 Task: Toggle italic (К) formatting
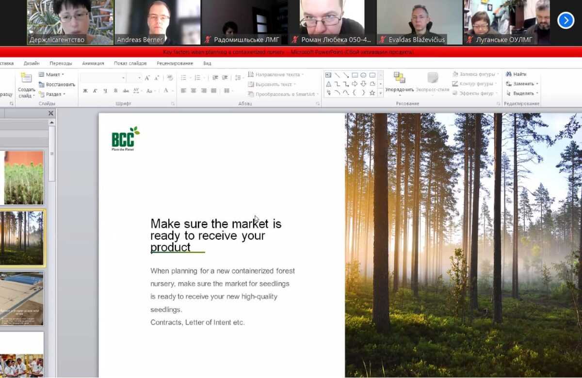point(95,91)
